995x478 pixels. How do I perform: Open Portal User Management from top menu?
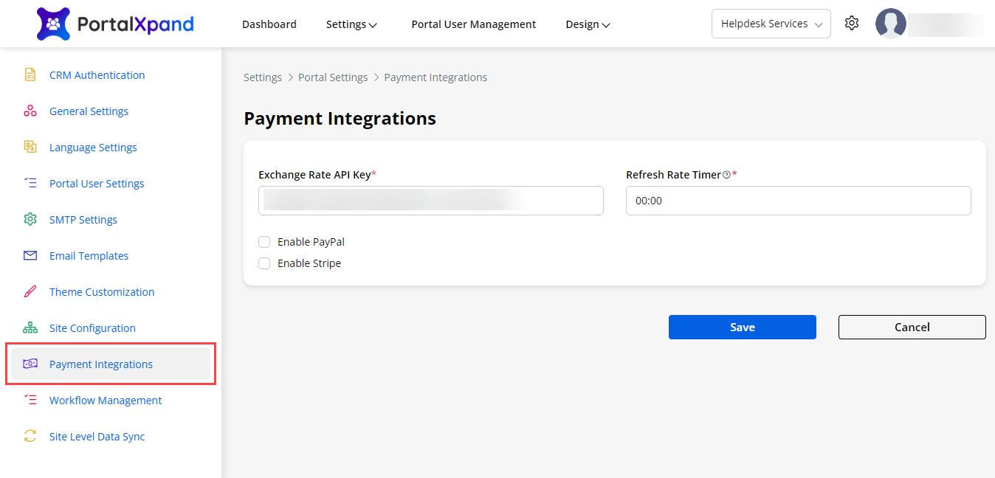click(473, 24)
